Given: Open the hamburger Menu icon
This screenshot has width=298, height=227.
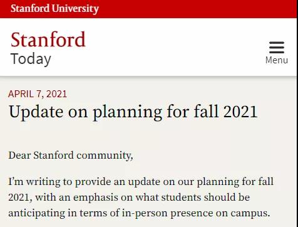Looking at the screenshot, I should pyautogui.click(x=277, y=48).
